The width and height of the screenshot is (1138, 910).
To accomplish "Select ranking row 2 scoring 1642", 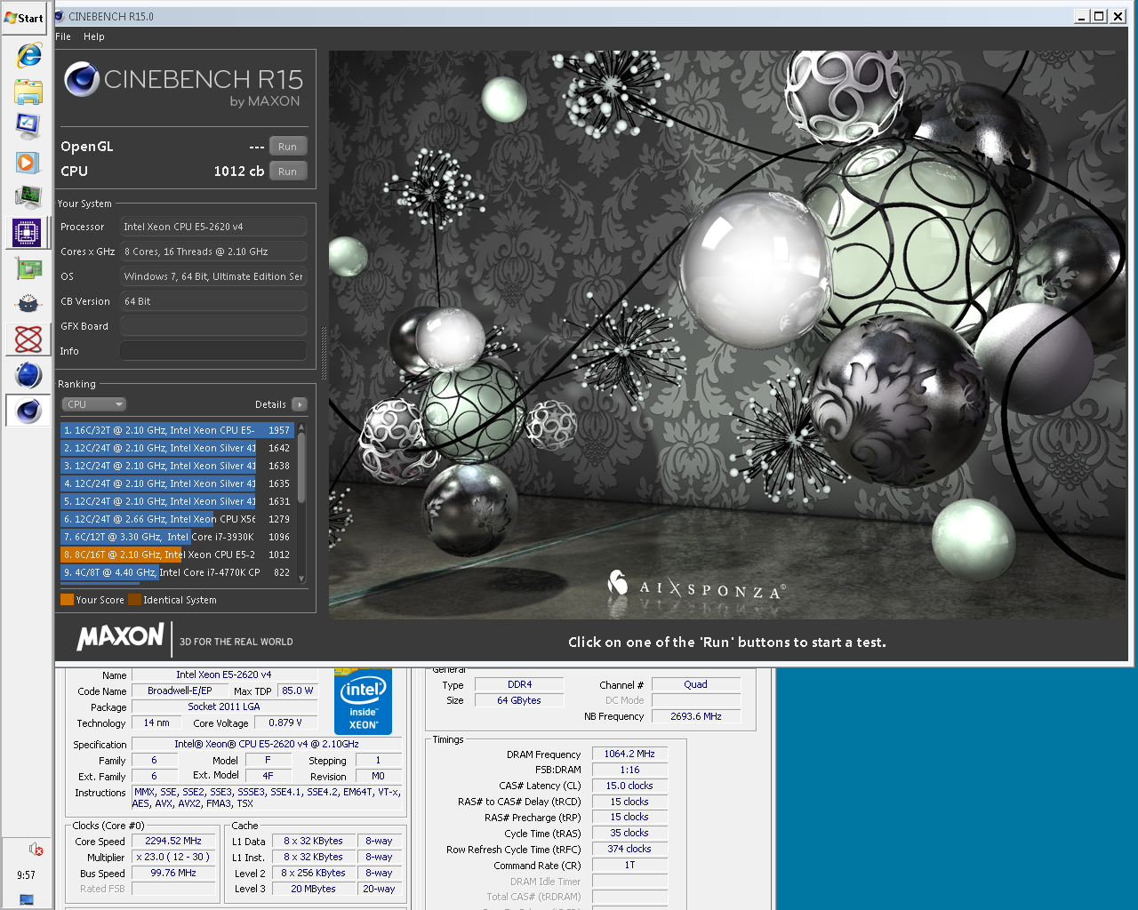I will [x=178, y=448].
